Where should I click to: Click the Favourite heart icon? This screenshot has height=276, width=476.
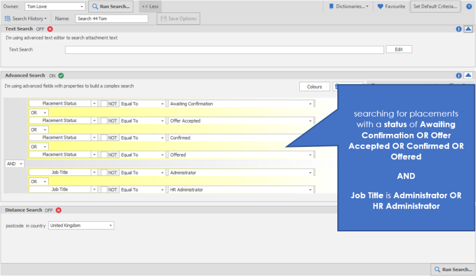pos(381,7)
